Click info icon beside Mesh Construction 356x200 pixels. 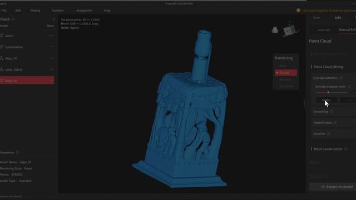(x=346, y=149)
